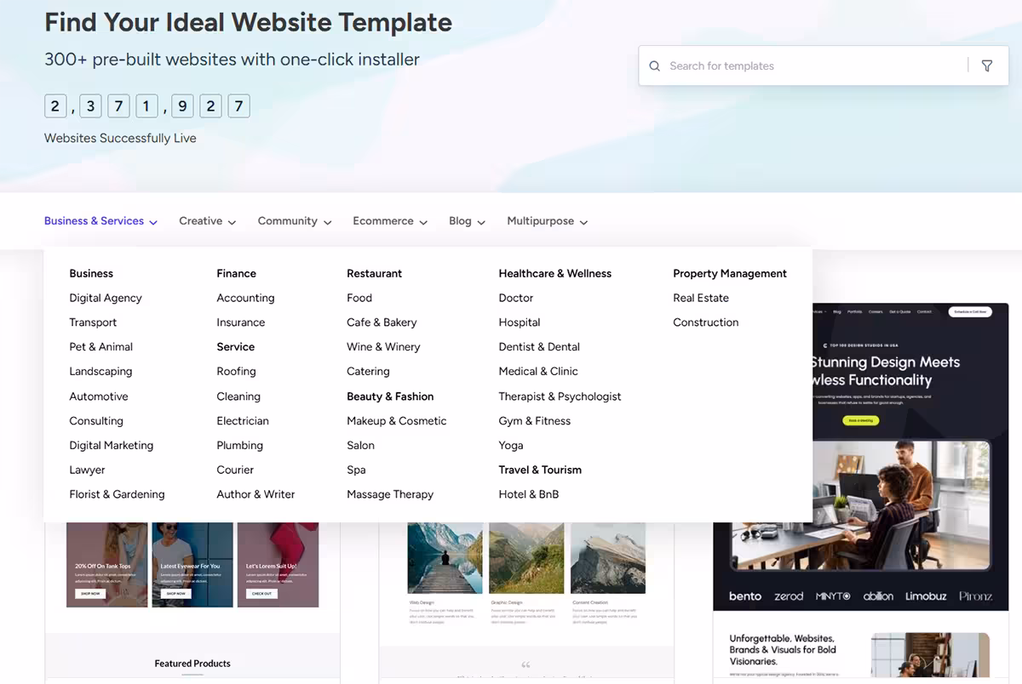Open the Ecommerce dropdown menu
The width and height of the screenshot is (1022, 684).
click(390, 221)
